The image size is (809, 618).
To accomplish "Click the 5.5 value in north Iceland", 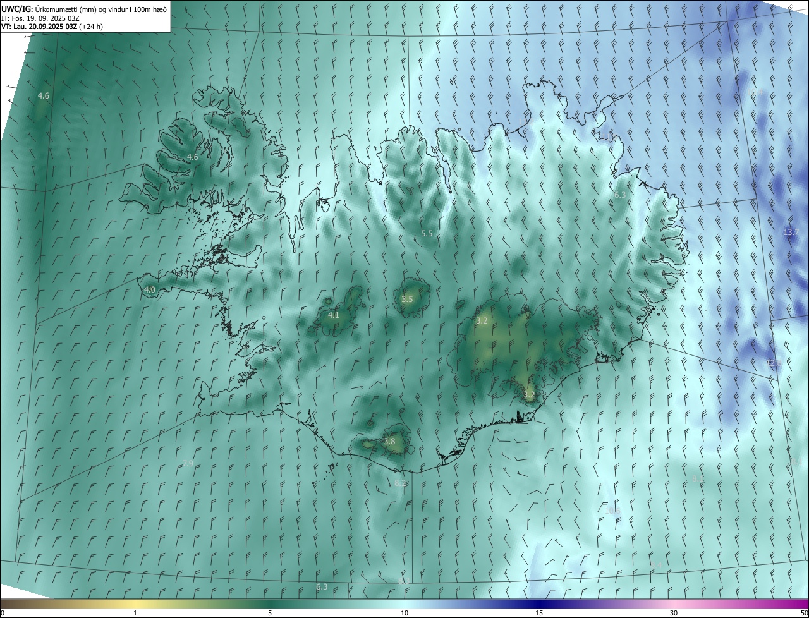I will tap(427, 233).
